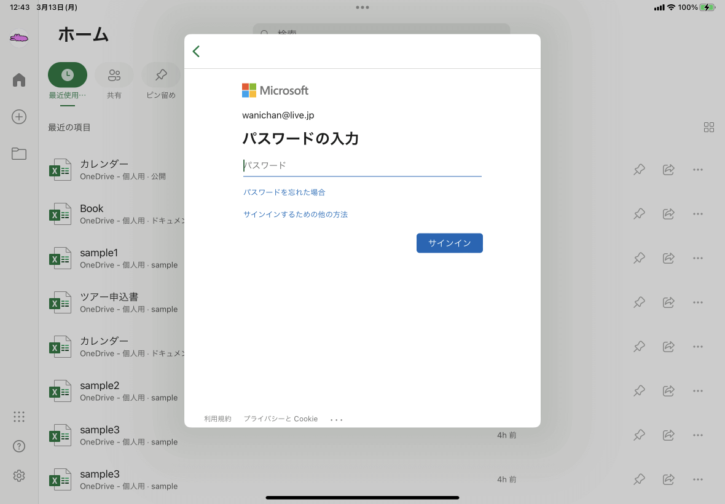
Task: Open help question mark icon
Action: point(19,446)
